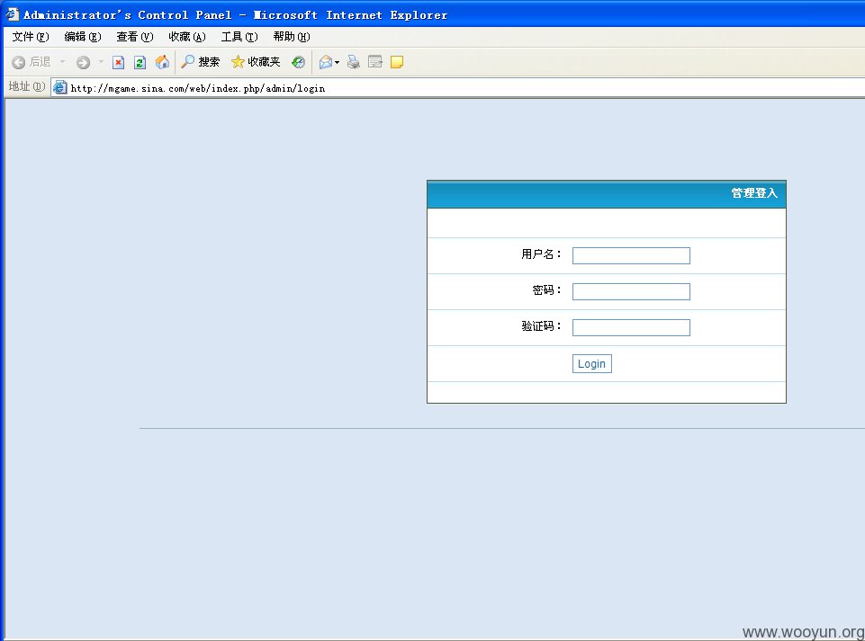Focus the 验证码 captcha input field
The image size is (865, 641).
631,327
